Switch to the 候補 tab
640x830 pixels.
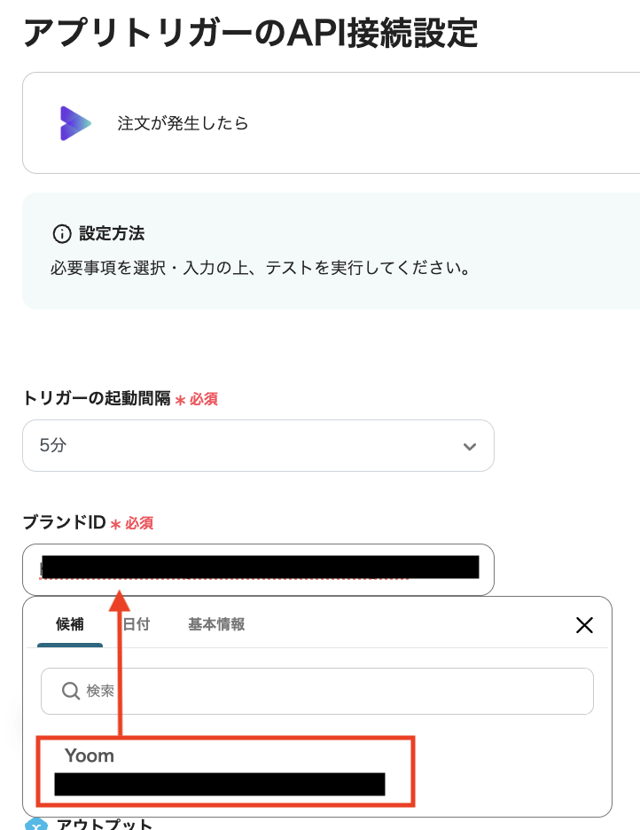[x=69, y=624]
